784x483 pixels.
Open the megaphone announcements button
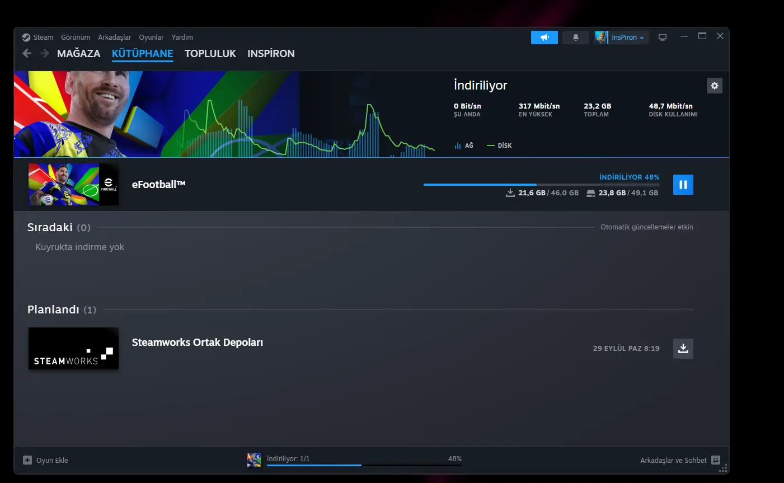[544, 37]
